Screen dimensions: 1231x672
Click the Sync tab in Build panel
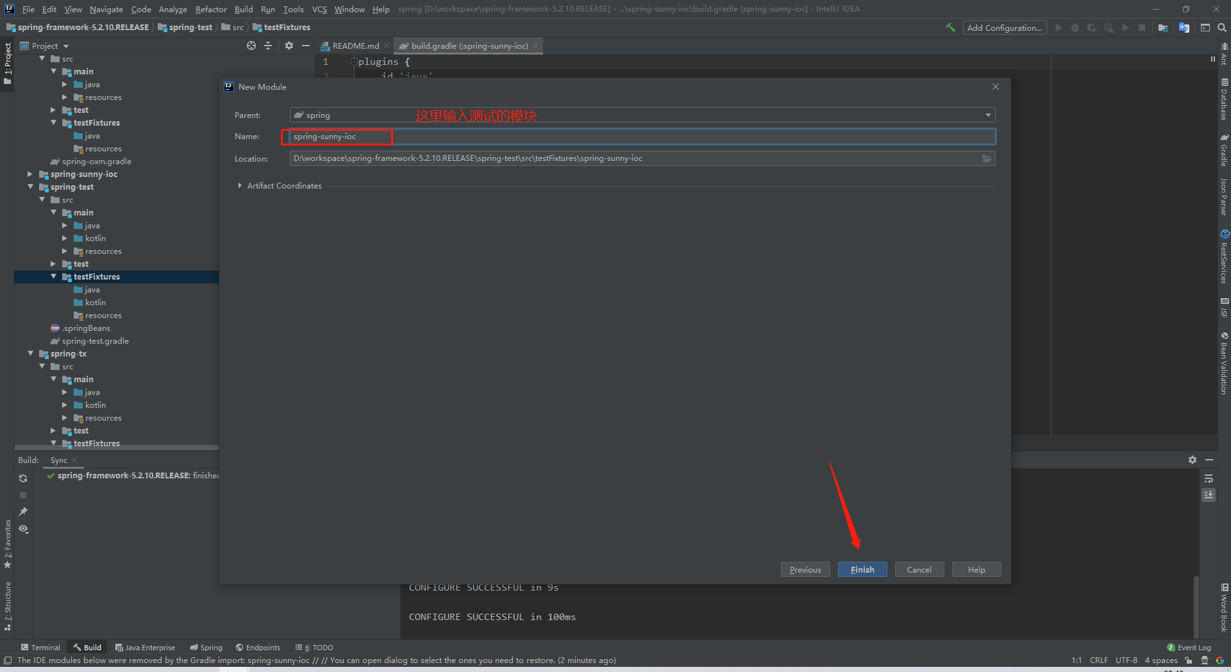(x=59, y=460)
